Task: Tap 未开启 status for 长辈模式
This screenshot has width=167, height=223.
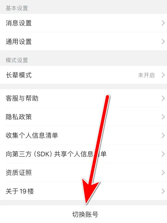Action: (146, 75)
